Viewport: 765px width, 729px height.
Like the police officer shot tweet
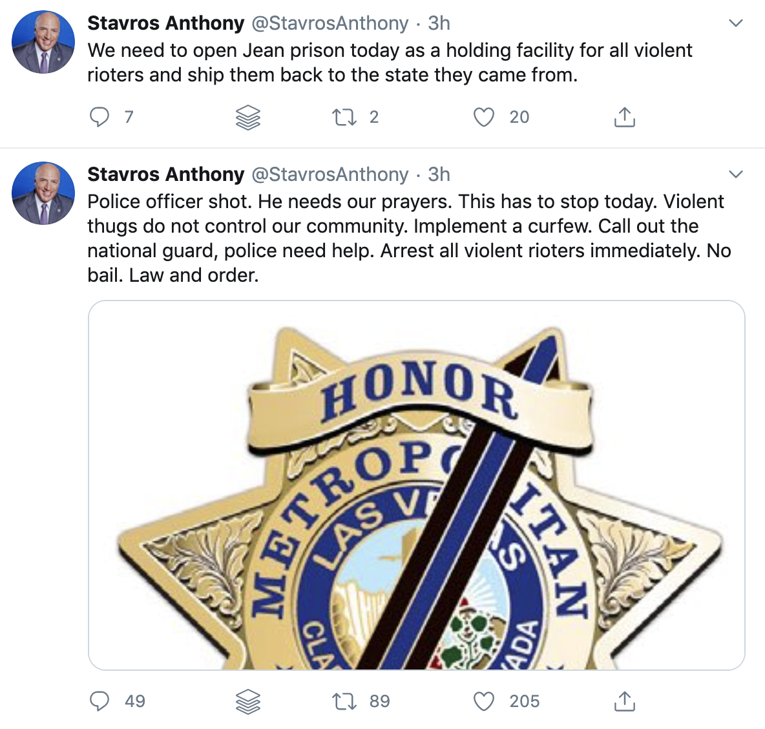click(484, 701)
